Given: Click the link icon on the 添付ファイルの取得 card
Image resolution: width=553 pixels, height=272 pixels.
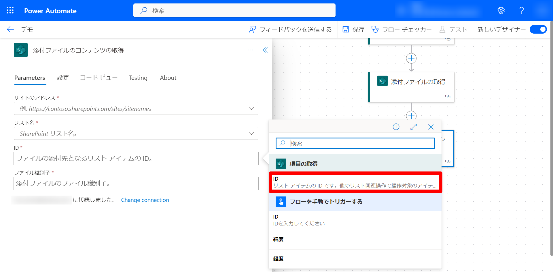Looking at the screenshot, I should (x=448, y=97).
